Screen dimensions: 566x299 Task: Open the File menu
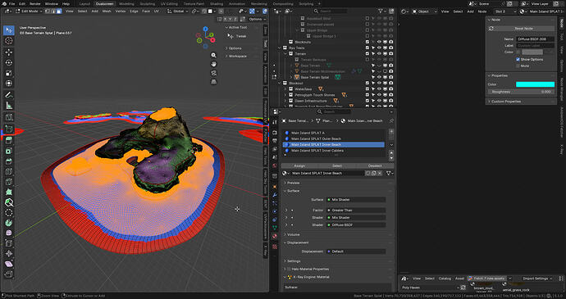12,3
